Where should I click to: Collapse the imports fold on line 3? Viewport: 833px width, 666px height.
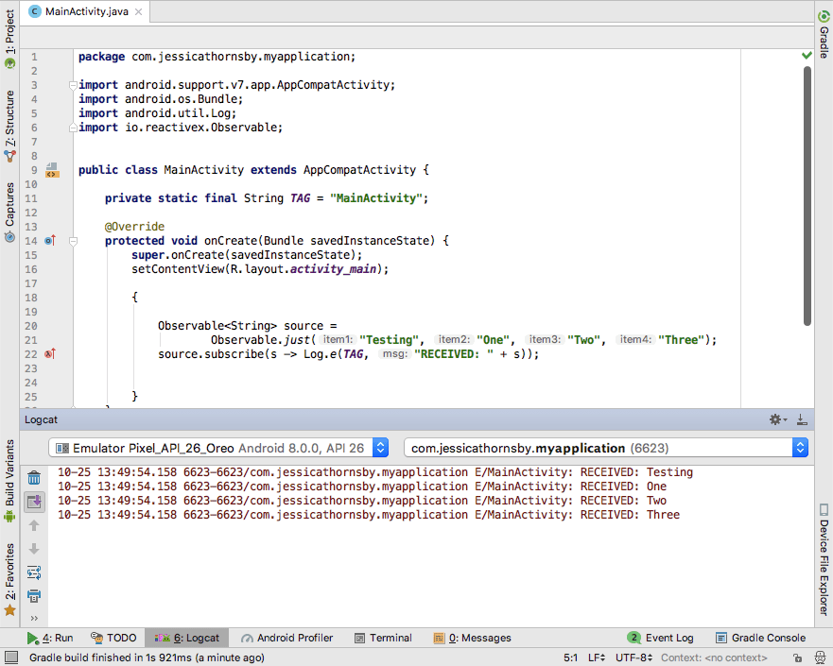(73, 85)
